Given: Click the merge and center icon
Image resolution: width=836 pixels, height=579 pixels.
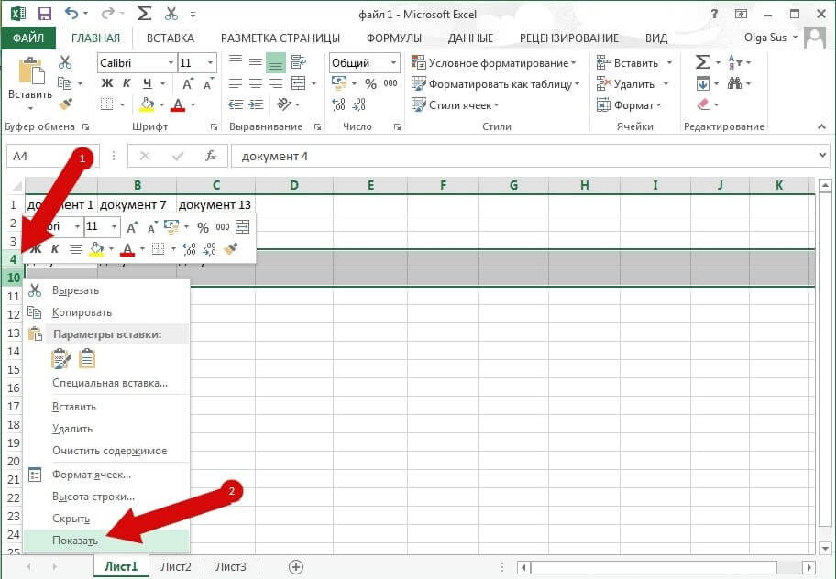Looking at the screenshot, I should [299, 83].
